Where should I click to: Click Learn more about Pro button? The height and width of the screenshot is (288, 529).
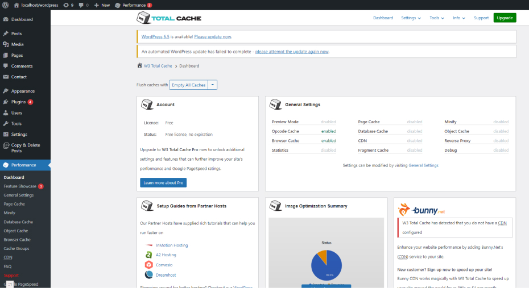tap(163, 182)
